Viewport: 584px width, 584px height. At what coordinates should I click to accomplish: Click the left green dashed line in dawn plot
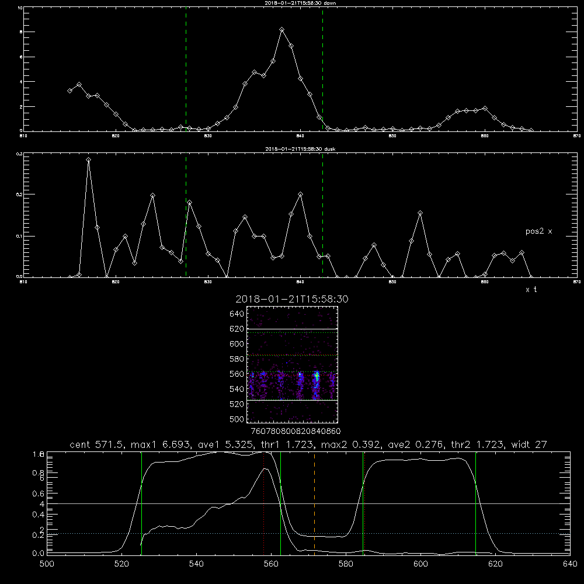pyautogui.click(x=186, y=69)
